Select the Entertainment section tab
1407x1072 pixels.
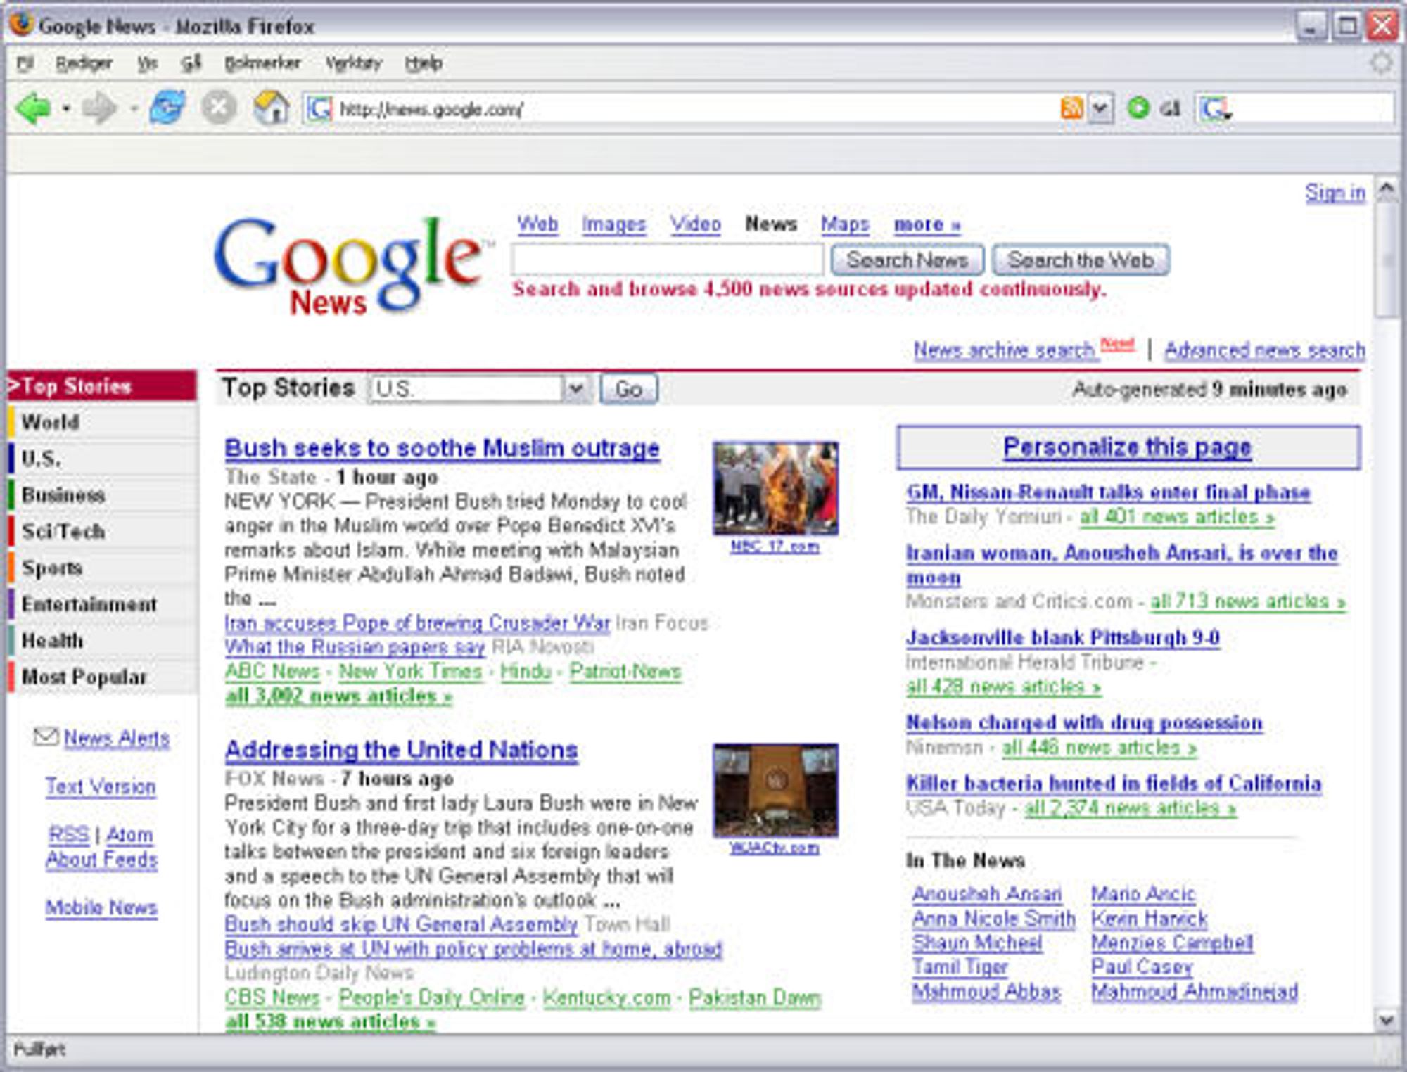(103, 604)
